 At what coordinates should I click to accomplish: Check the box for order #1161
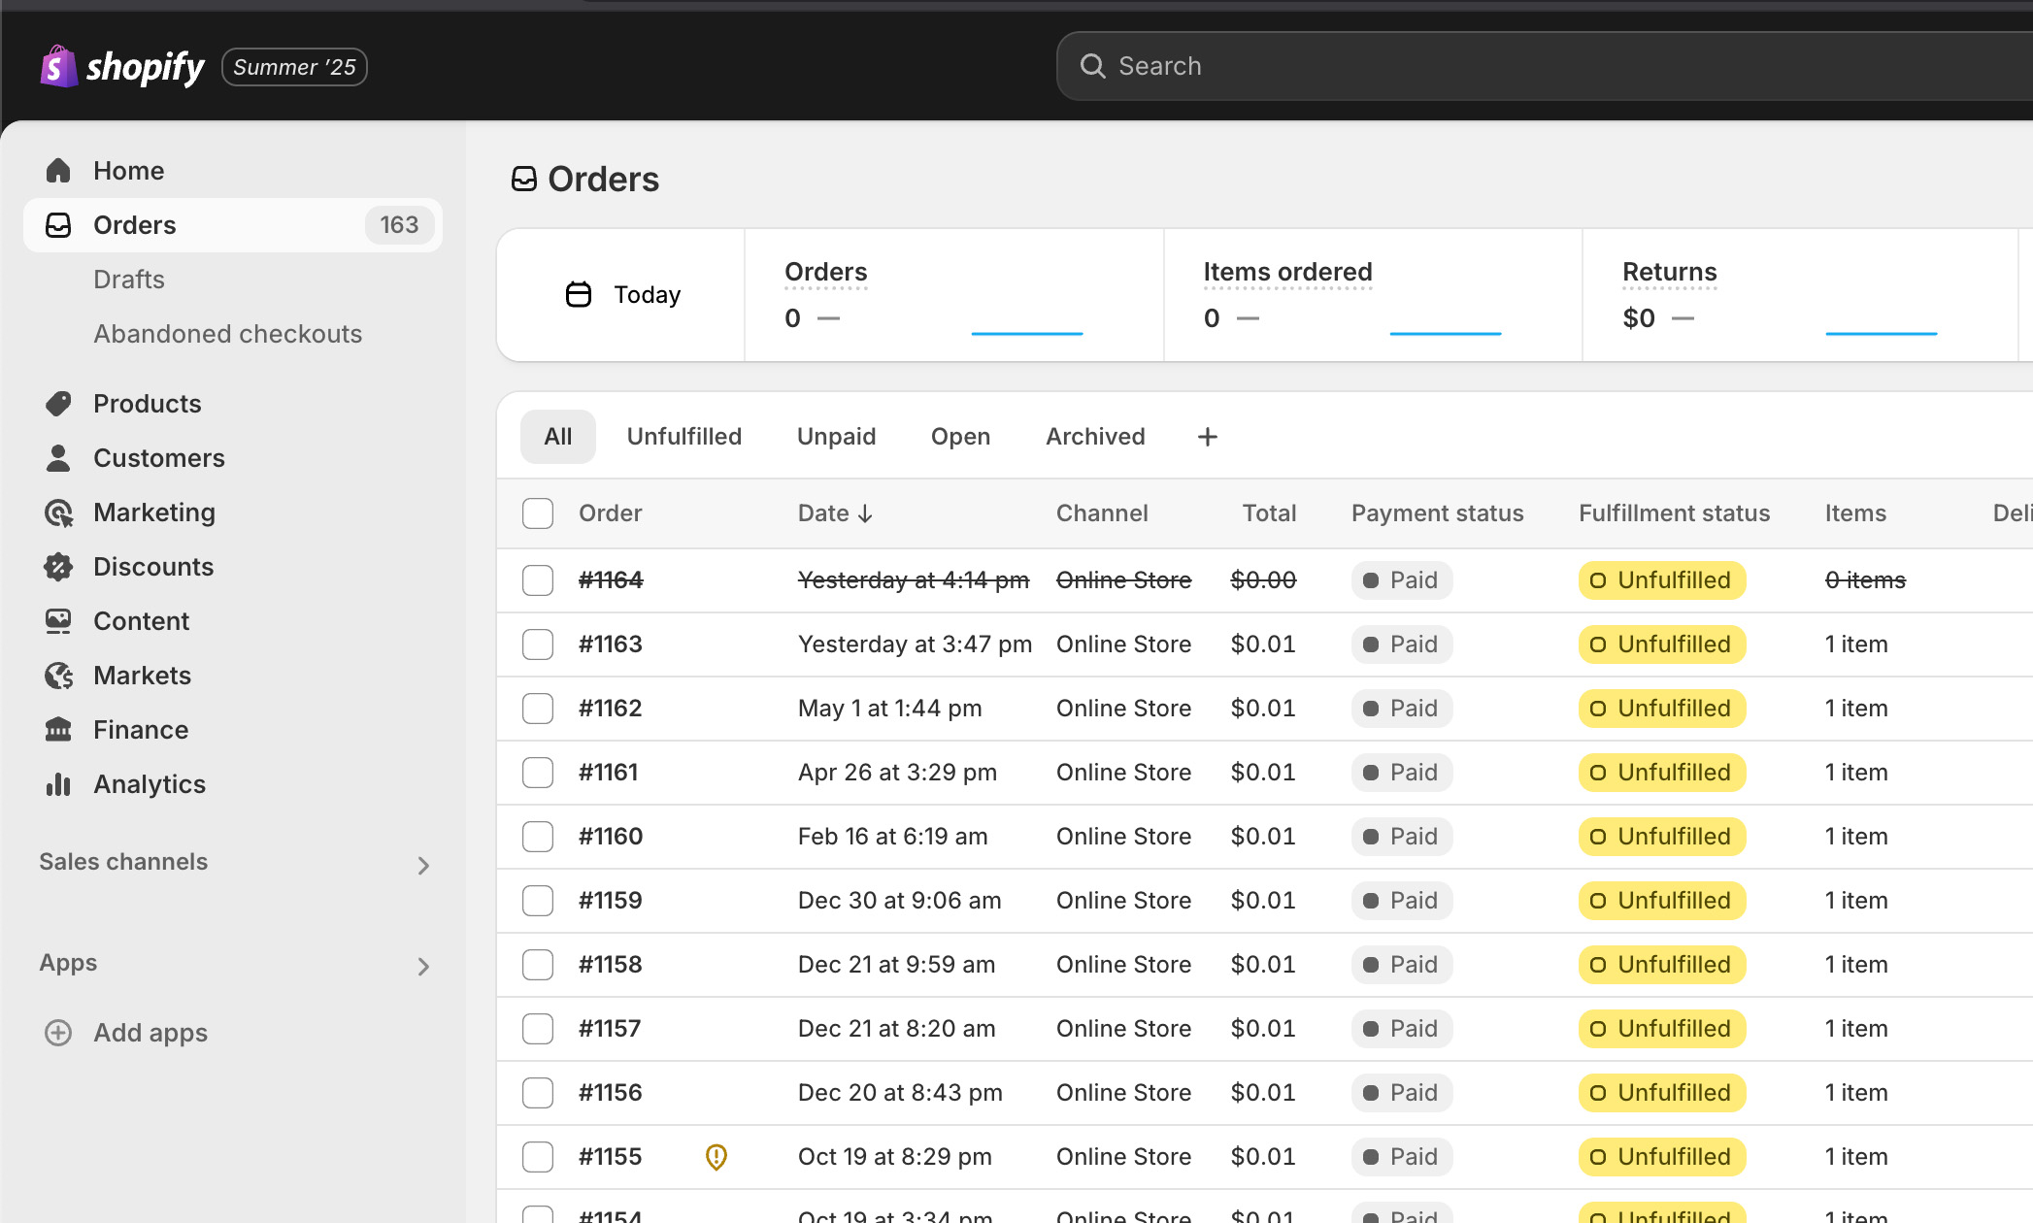(x=538, y=773)
